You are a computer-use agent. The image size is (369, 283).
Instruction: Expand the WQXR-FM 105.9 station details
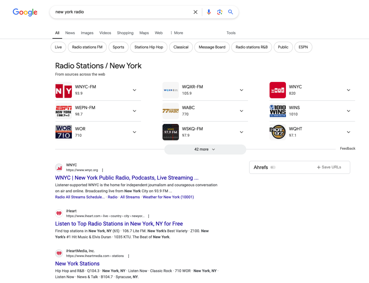pos(241,90)
